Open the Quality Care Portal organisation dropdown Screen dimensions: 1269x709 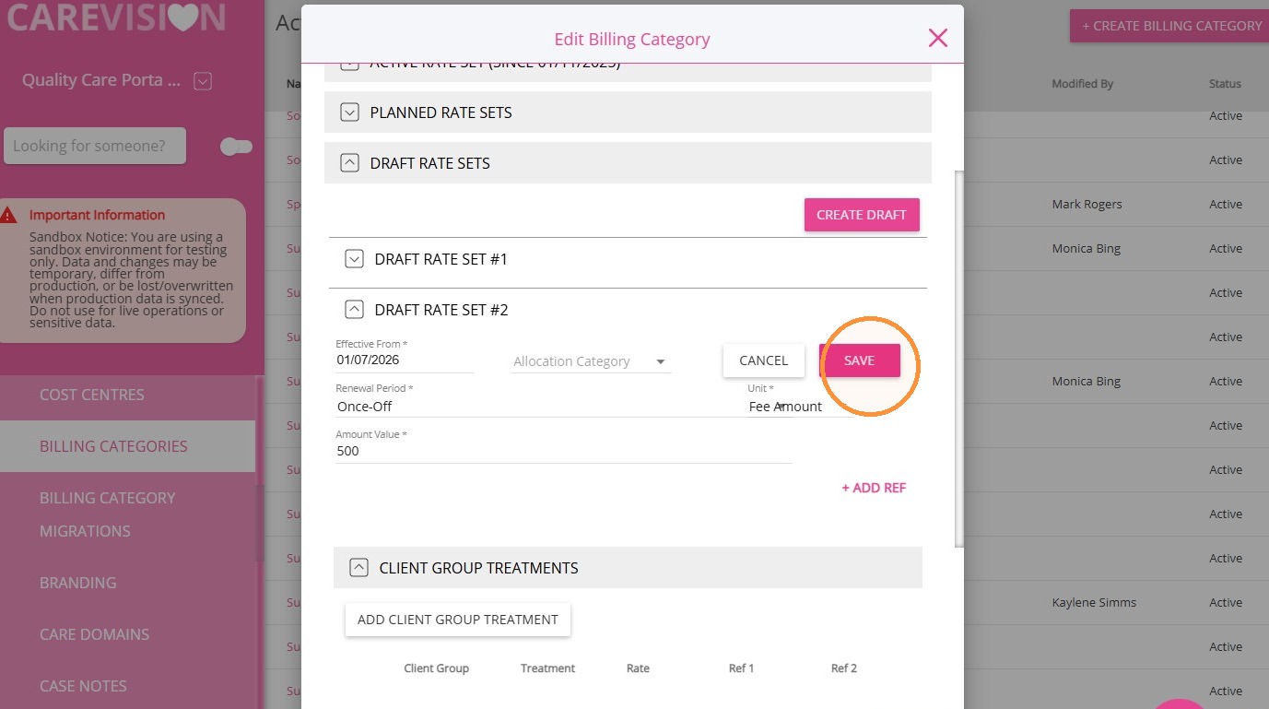pos(203,81)
